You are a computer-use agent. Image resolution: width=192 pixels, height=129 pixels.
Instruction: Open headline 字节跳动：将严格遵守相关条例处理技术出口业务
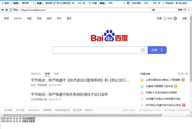tap(69, 94)
